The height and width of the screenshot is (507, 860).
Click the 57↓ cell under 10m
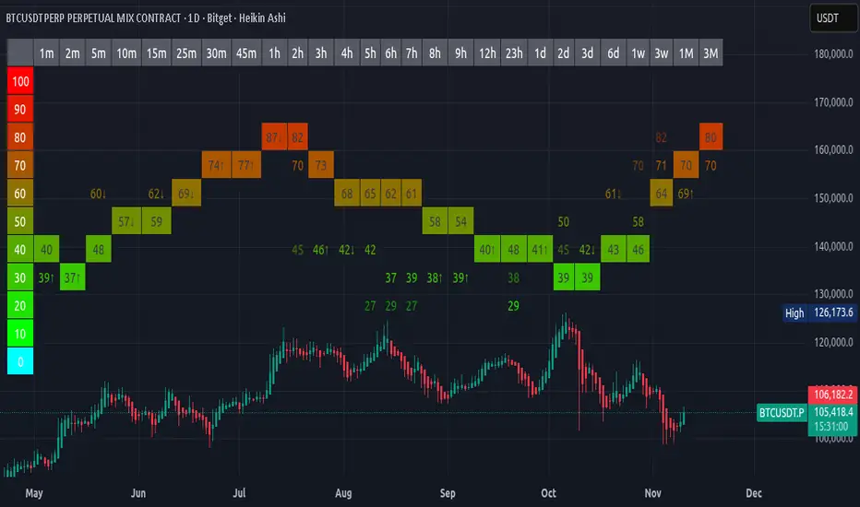(x=126, y=221)
